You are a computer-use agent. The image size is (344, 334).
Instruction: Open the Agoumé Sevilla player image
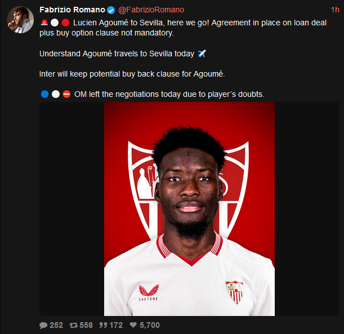[x=189, y=209]
